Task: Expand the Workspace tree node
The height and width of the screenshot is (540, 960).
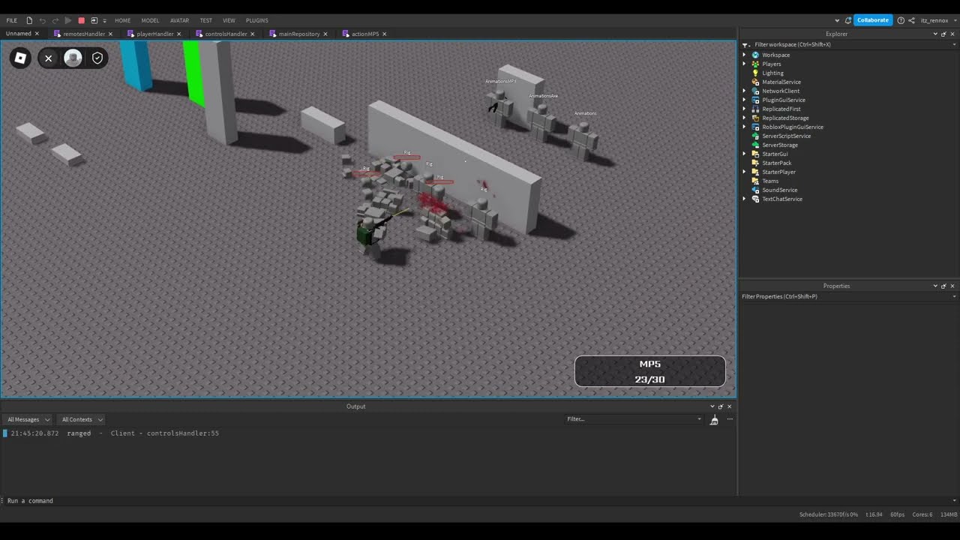Action: [745, 55]
